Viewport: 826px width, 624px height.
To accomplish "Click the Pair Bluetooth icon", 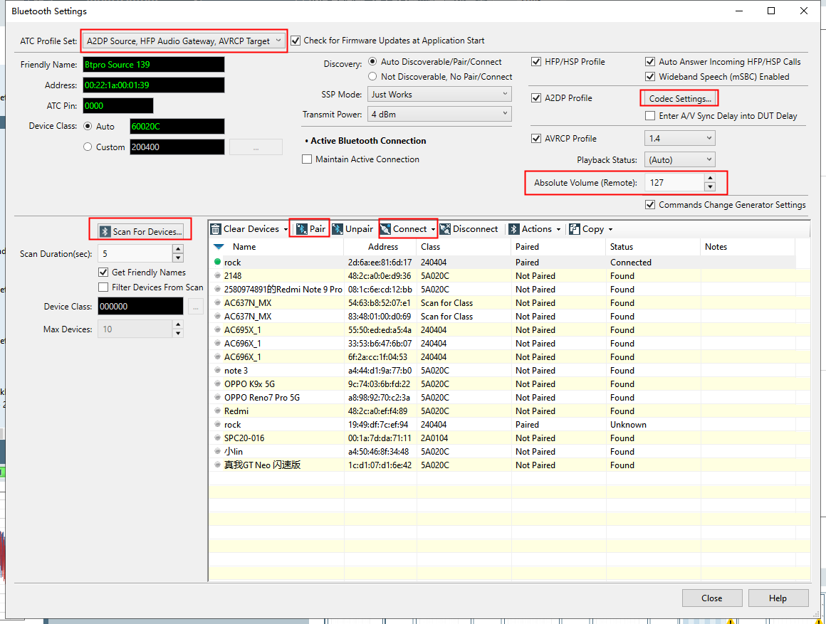I will (x=302, y=229).
